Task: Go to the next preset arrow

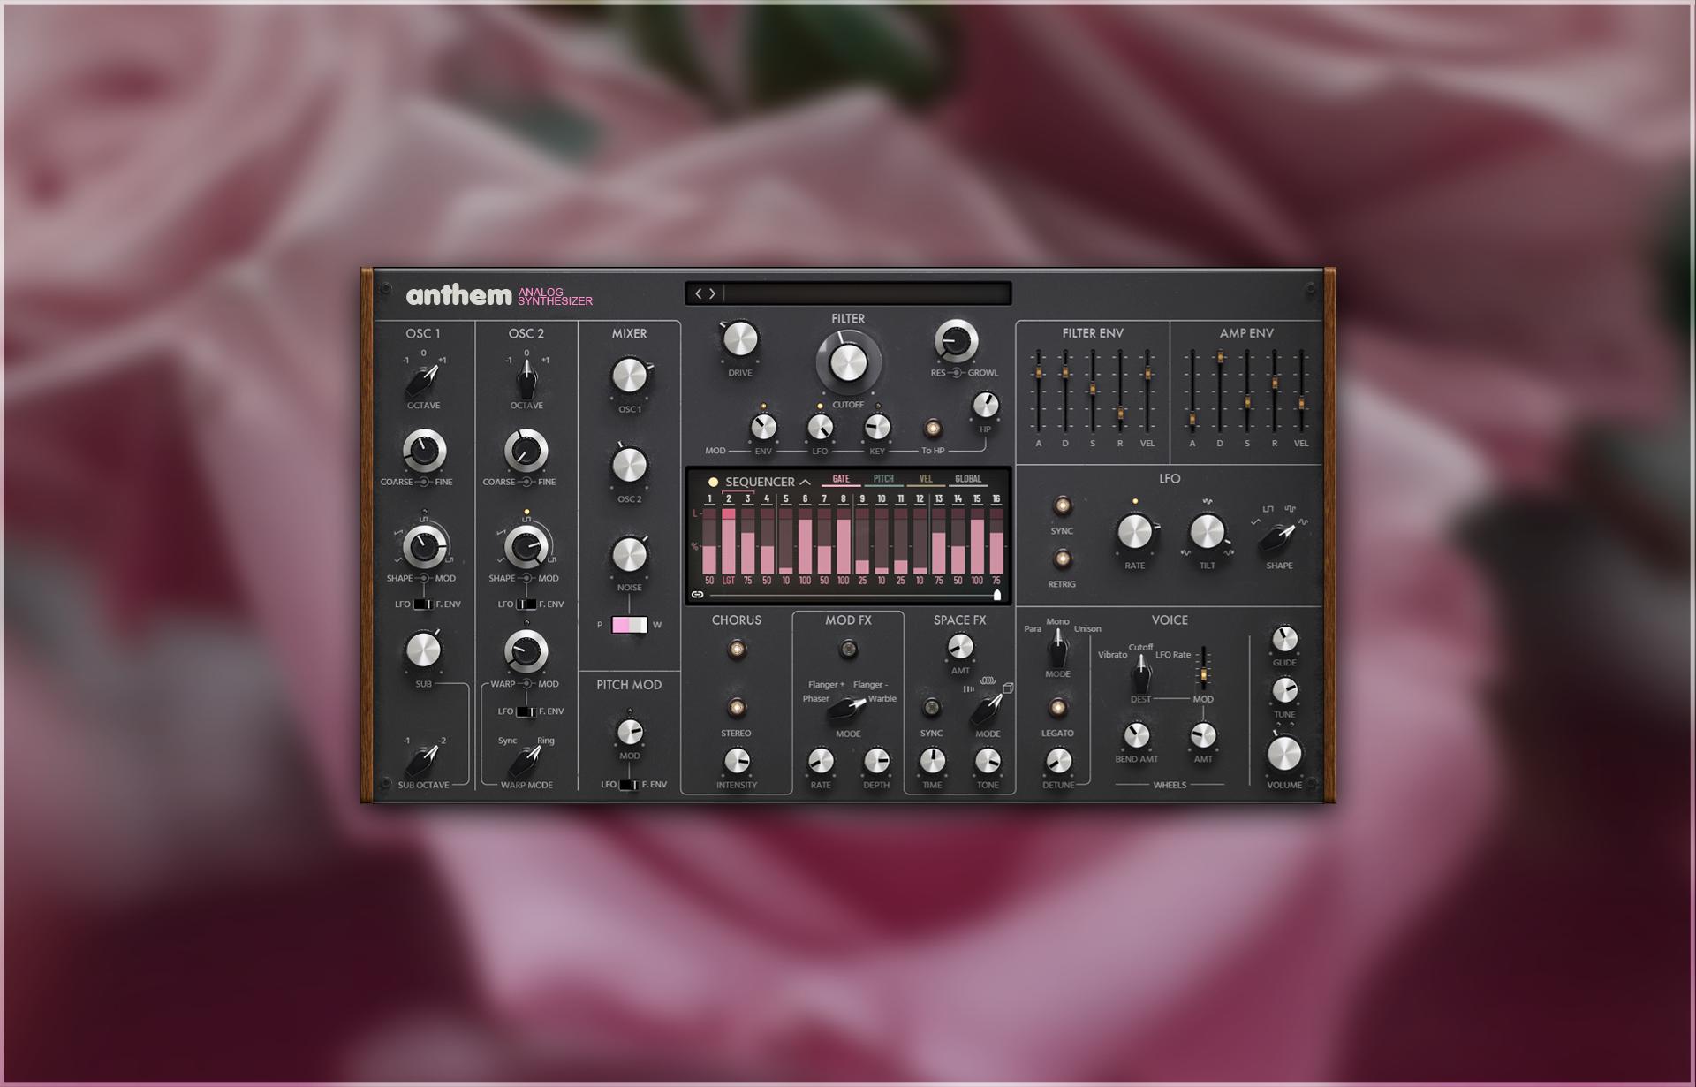Action: (x=712, y=293)
